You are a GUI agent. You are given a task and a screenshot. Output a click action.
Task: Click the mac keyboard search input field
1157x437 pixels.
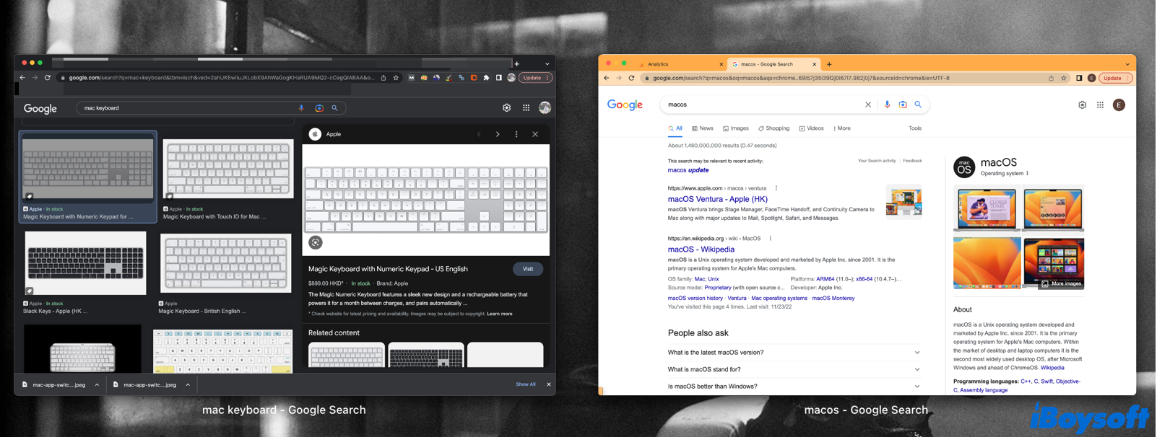pyautogui.click(x=188, y=108)
